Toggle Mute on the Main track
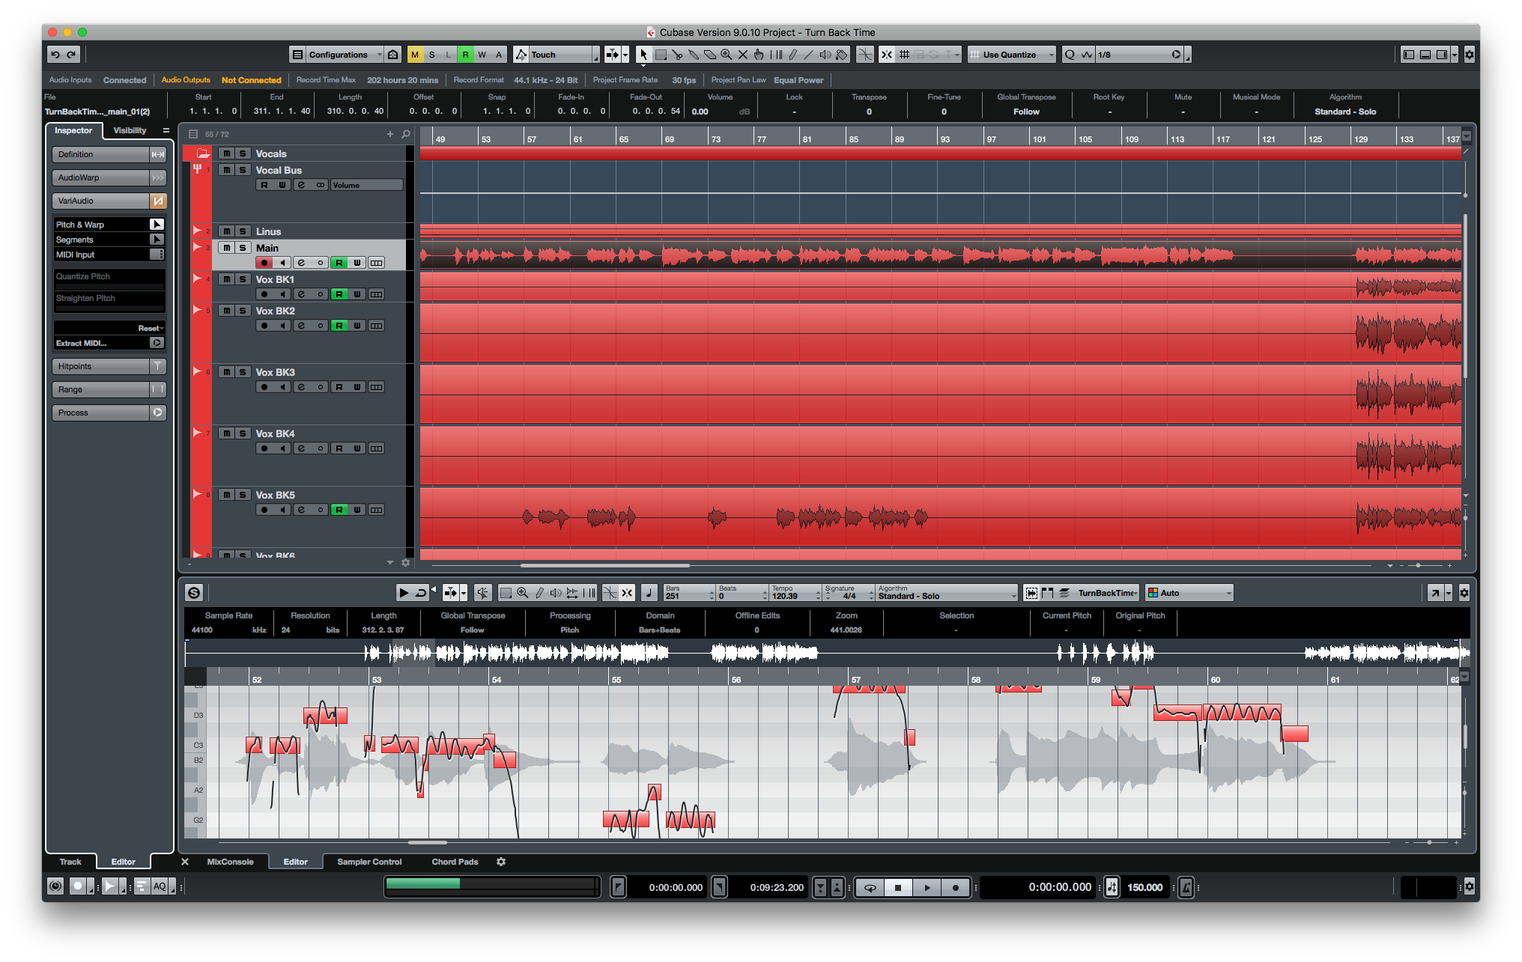Viewport: 1522px width, 962px height. click(227, 248)
